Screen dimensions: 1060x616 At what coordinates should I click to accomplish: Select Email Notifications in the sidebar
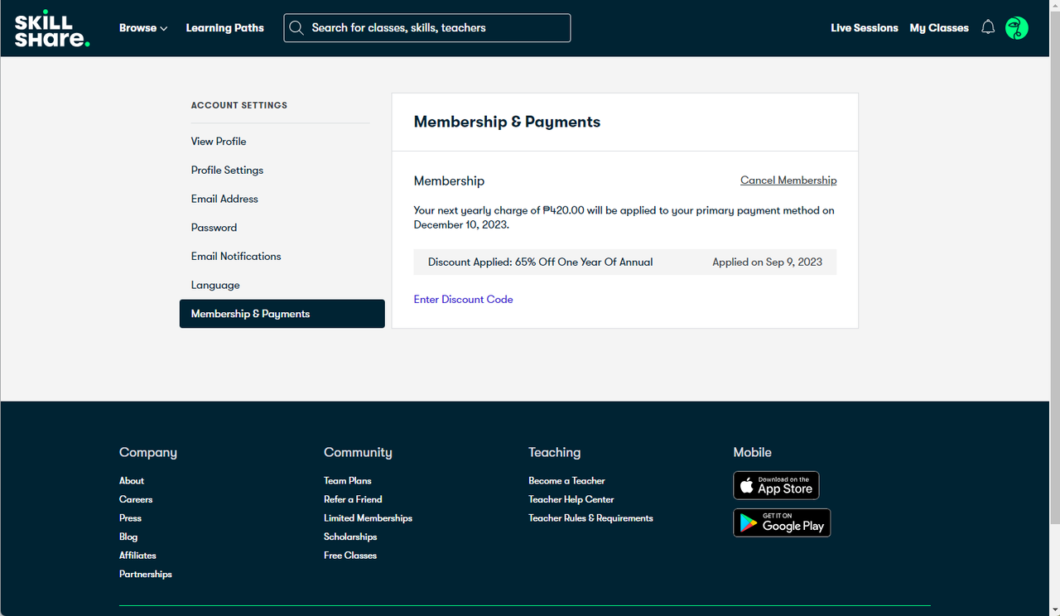(x=236, y=257)
